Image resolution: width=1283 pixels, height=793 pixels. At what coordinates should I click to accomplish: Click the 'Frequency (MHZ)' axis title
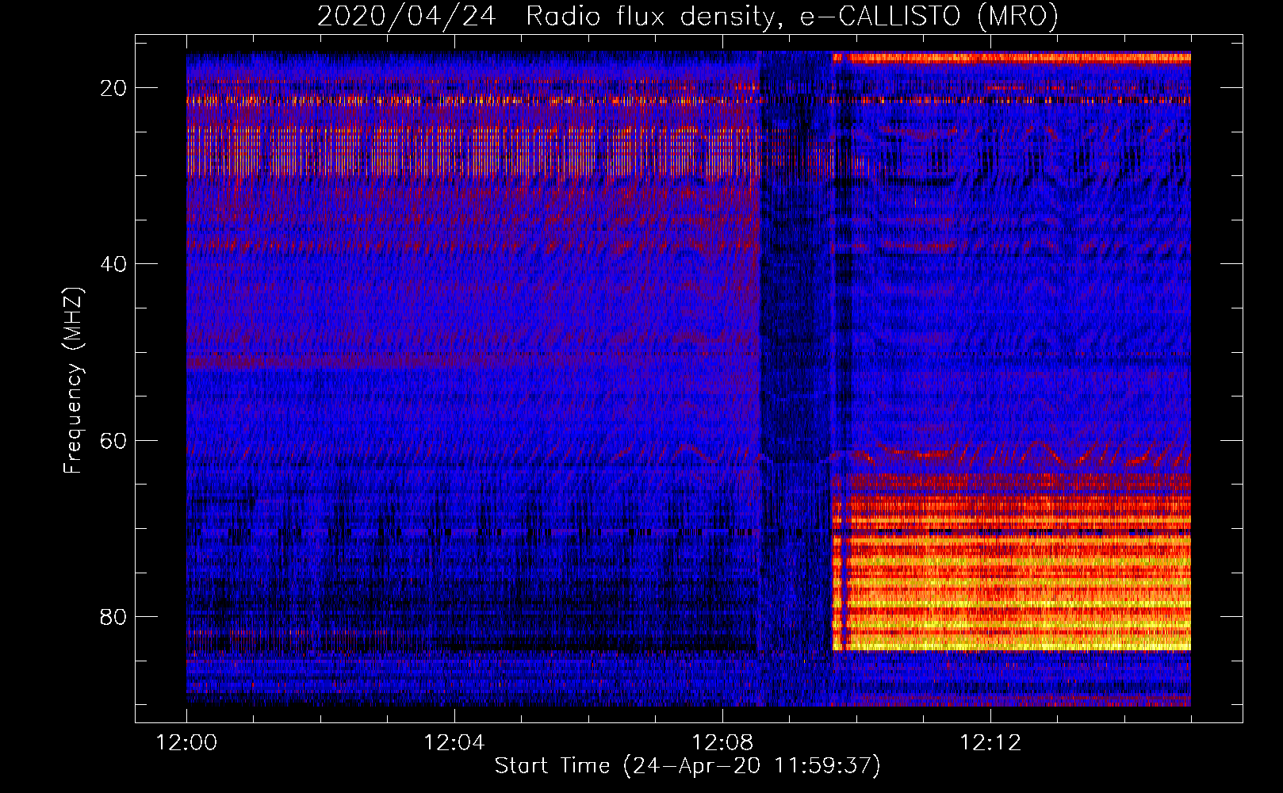tap(73, 381)
